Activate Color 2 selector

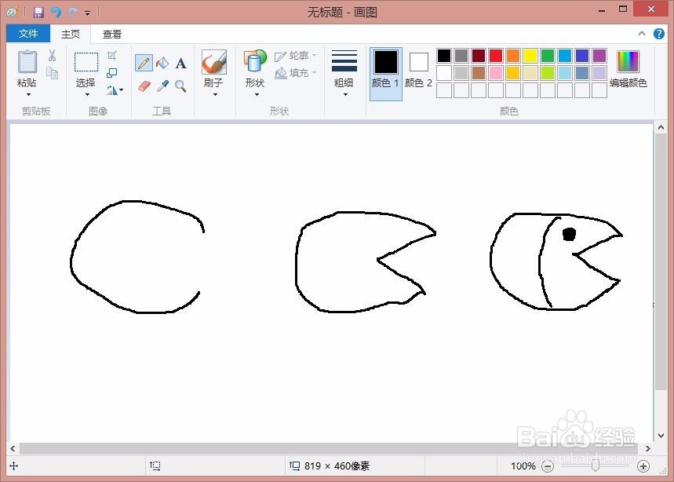[x=419, y=71]
